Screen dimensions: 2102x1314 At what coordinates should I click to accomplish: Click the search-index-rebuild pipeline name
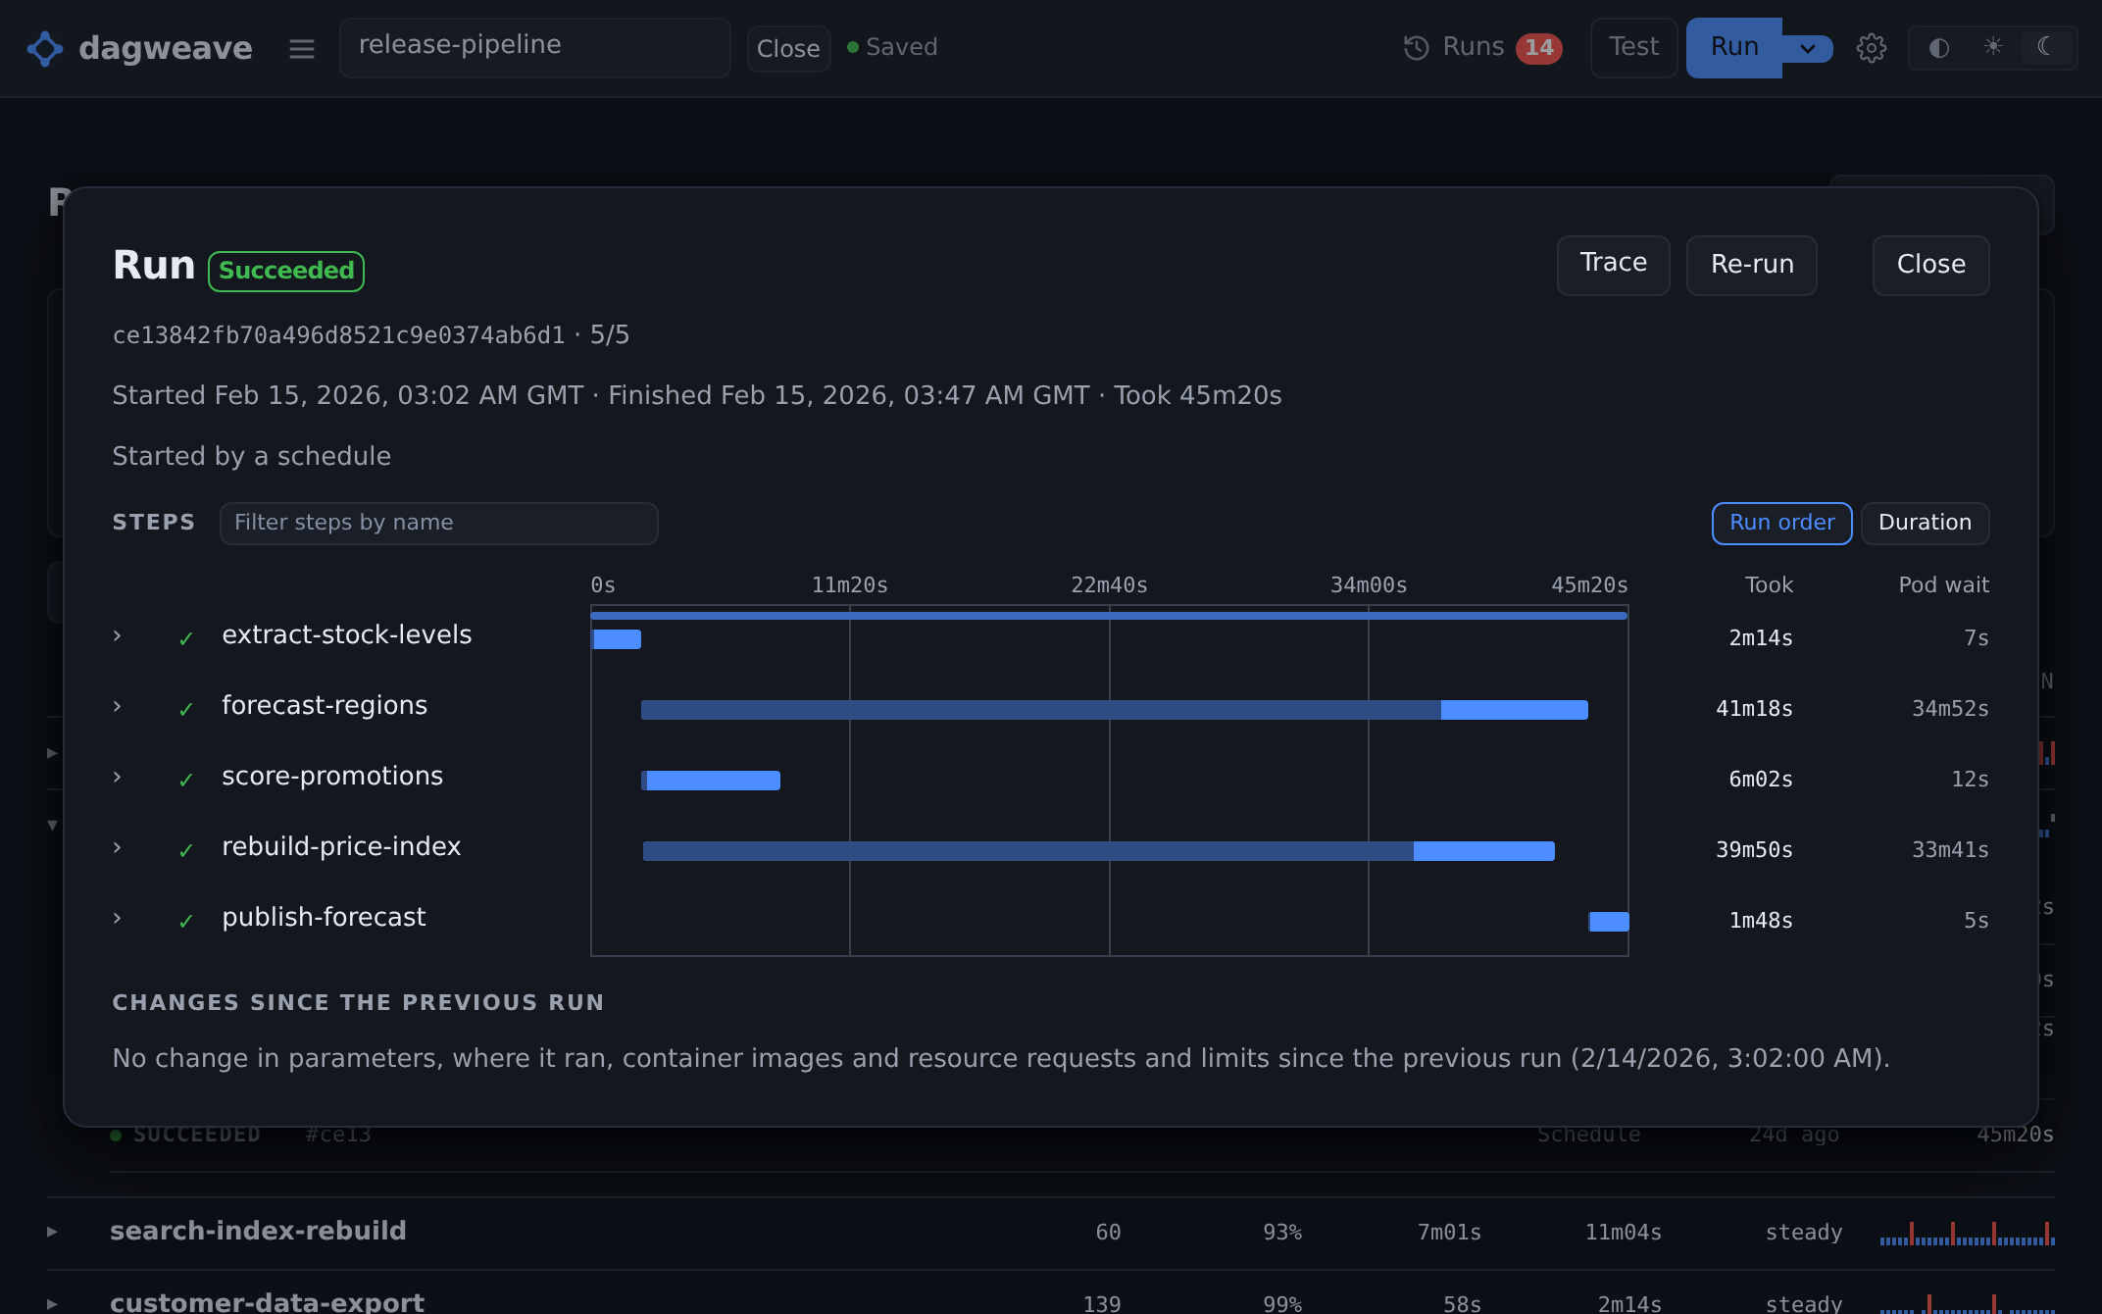[258, 1232]
